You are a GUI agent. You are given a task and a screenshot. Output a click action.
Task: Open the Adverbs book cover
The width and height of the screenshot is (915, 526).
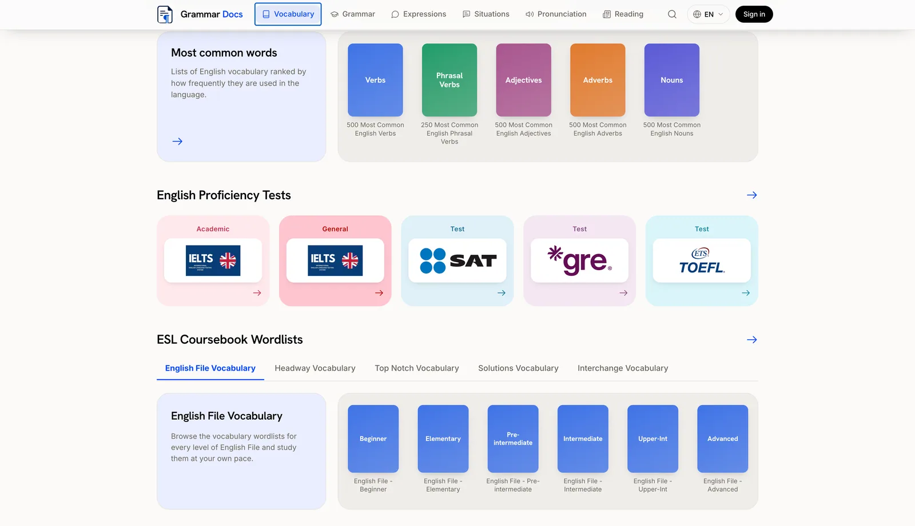pyautogui.click(x=598, y=80)
